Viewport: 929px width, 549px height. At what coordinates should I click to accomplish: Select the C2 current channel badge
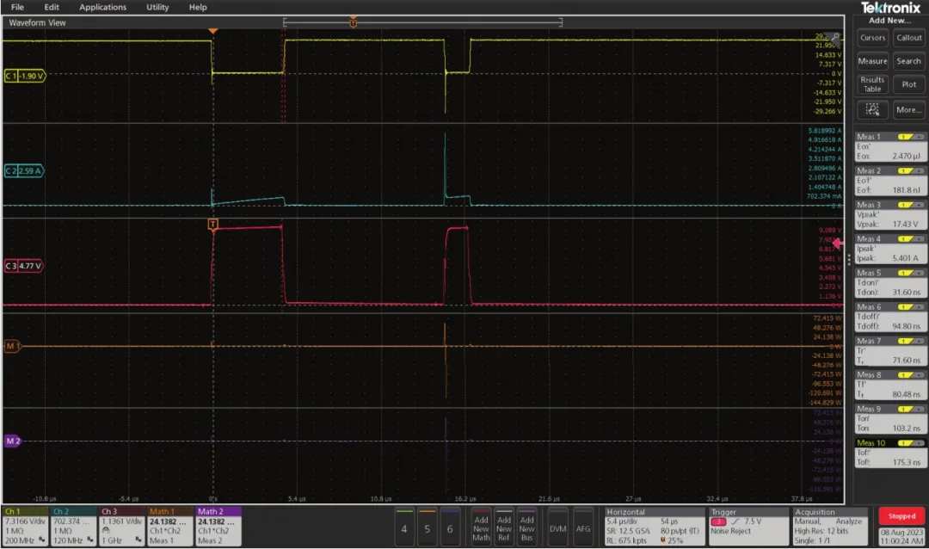[25, 171]
